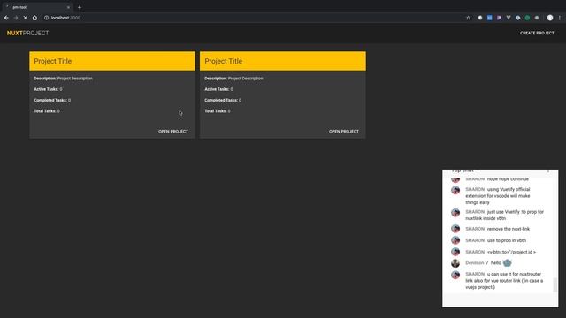Click the localhost:3000 address bar

pos(253,18)
